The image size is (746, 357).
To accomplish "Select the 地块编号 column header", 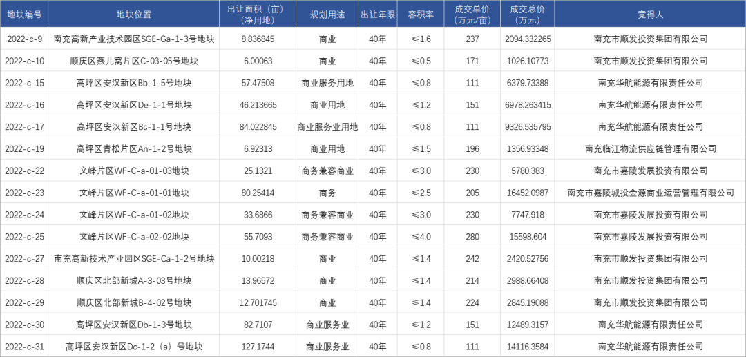I will pos(24,15).
